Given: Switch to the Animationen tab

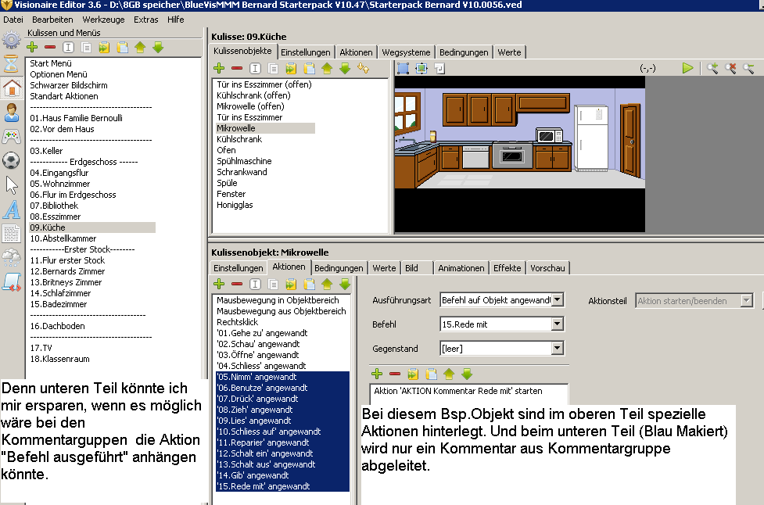Looking at the screenshot, I should click(461, 268).
